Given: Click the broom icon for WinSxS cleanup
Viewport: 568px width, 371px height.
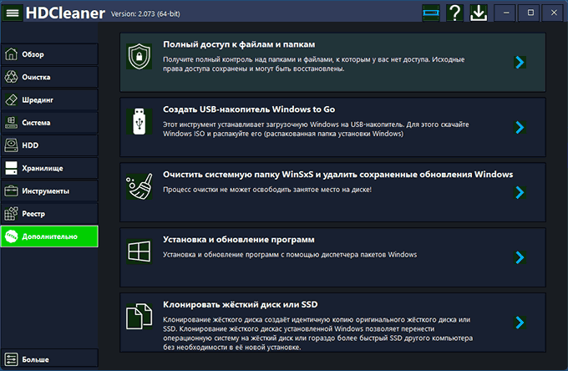Looking at the screenshot, I should pos(137,187).
